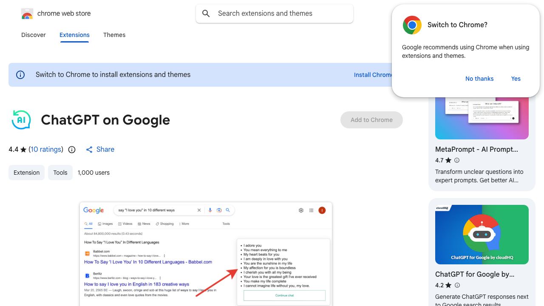Switch to the Themes tab

[114, 35]
